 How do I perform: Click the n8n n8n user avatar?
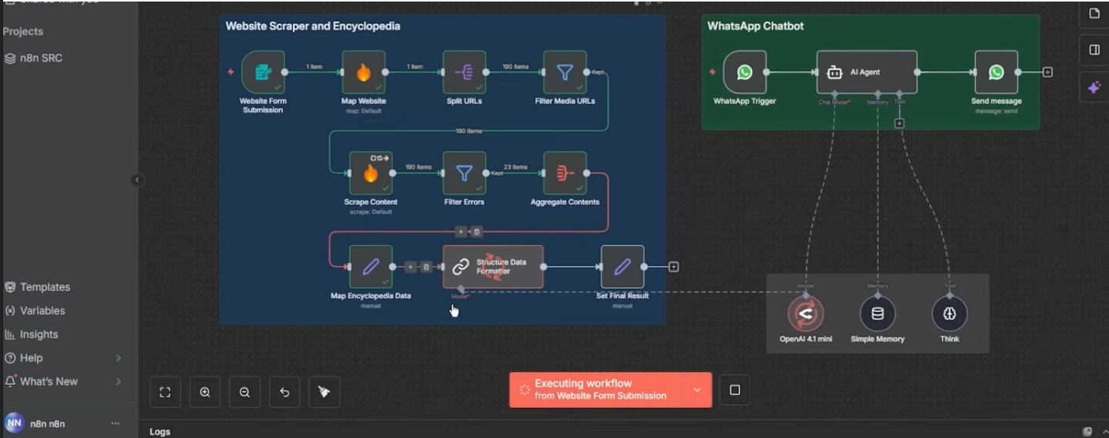coord(14,423)
